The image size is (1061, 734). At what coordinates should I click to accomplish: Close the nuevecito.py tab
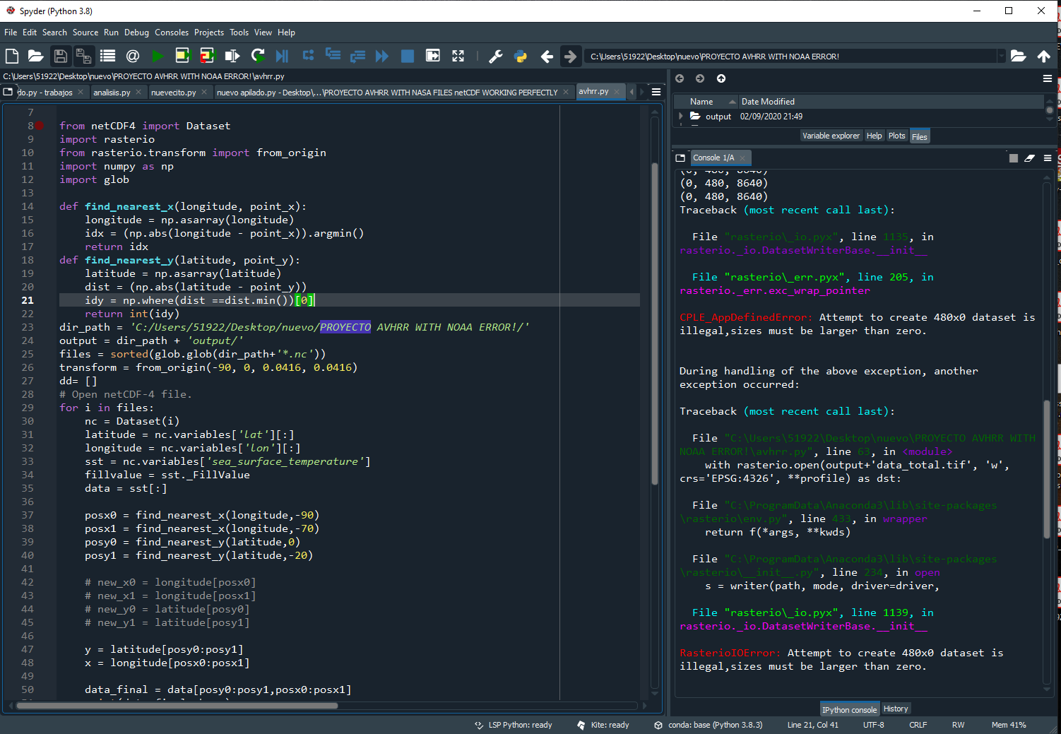204,92
